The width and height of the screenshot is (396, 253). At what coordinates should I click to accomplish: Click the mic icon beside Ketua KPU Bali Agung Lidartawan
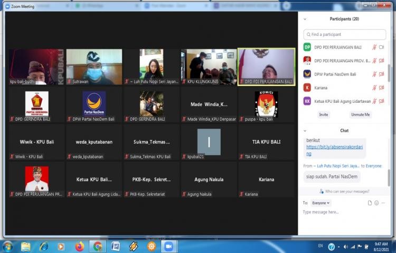click(374, 101)
